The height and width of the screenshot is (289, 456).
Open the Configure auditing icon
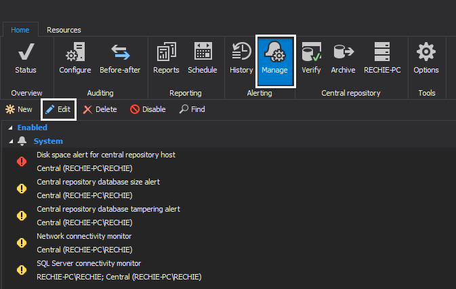pos(75,52)
